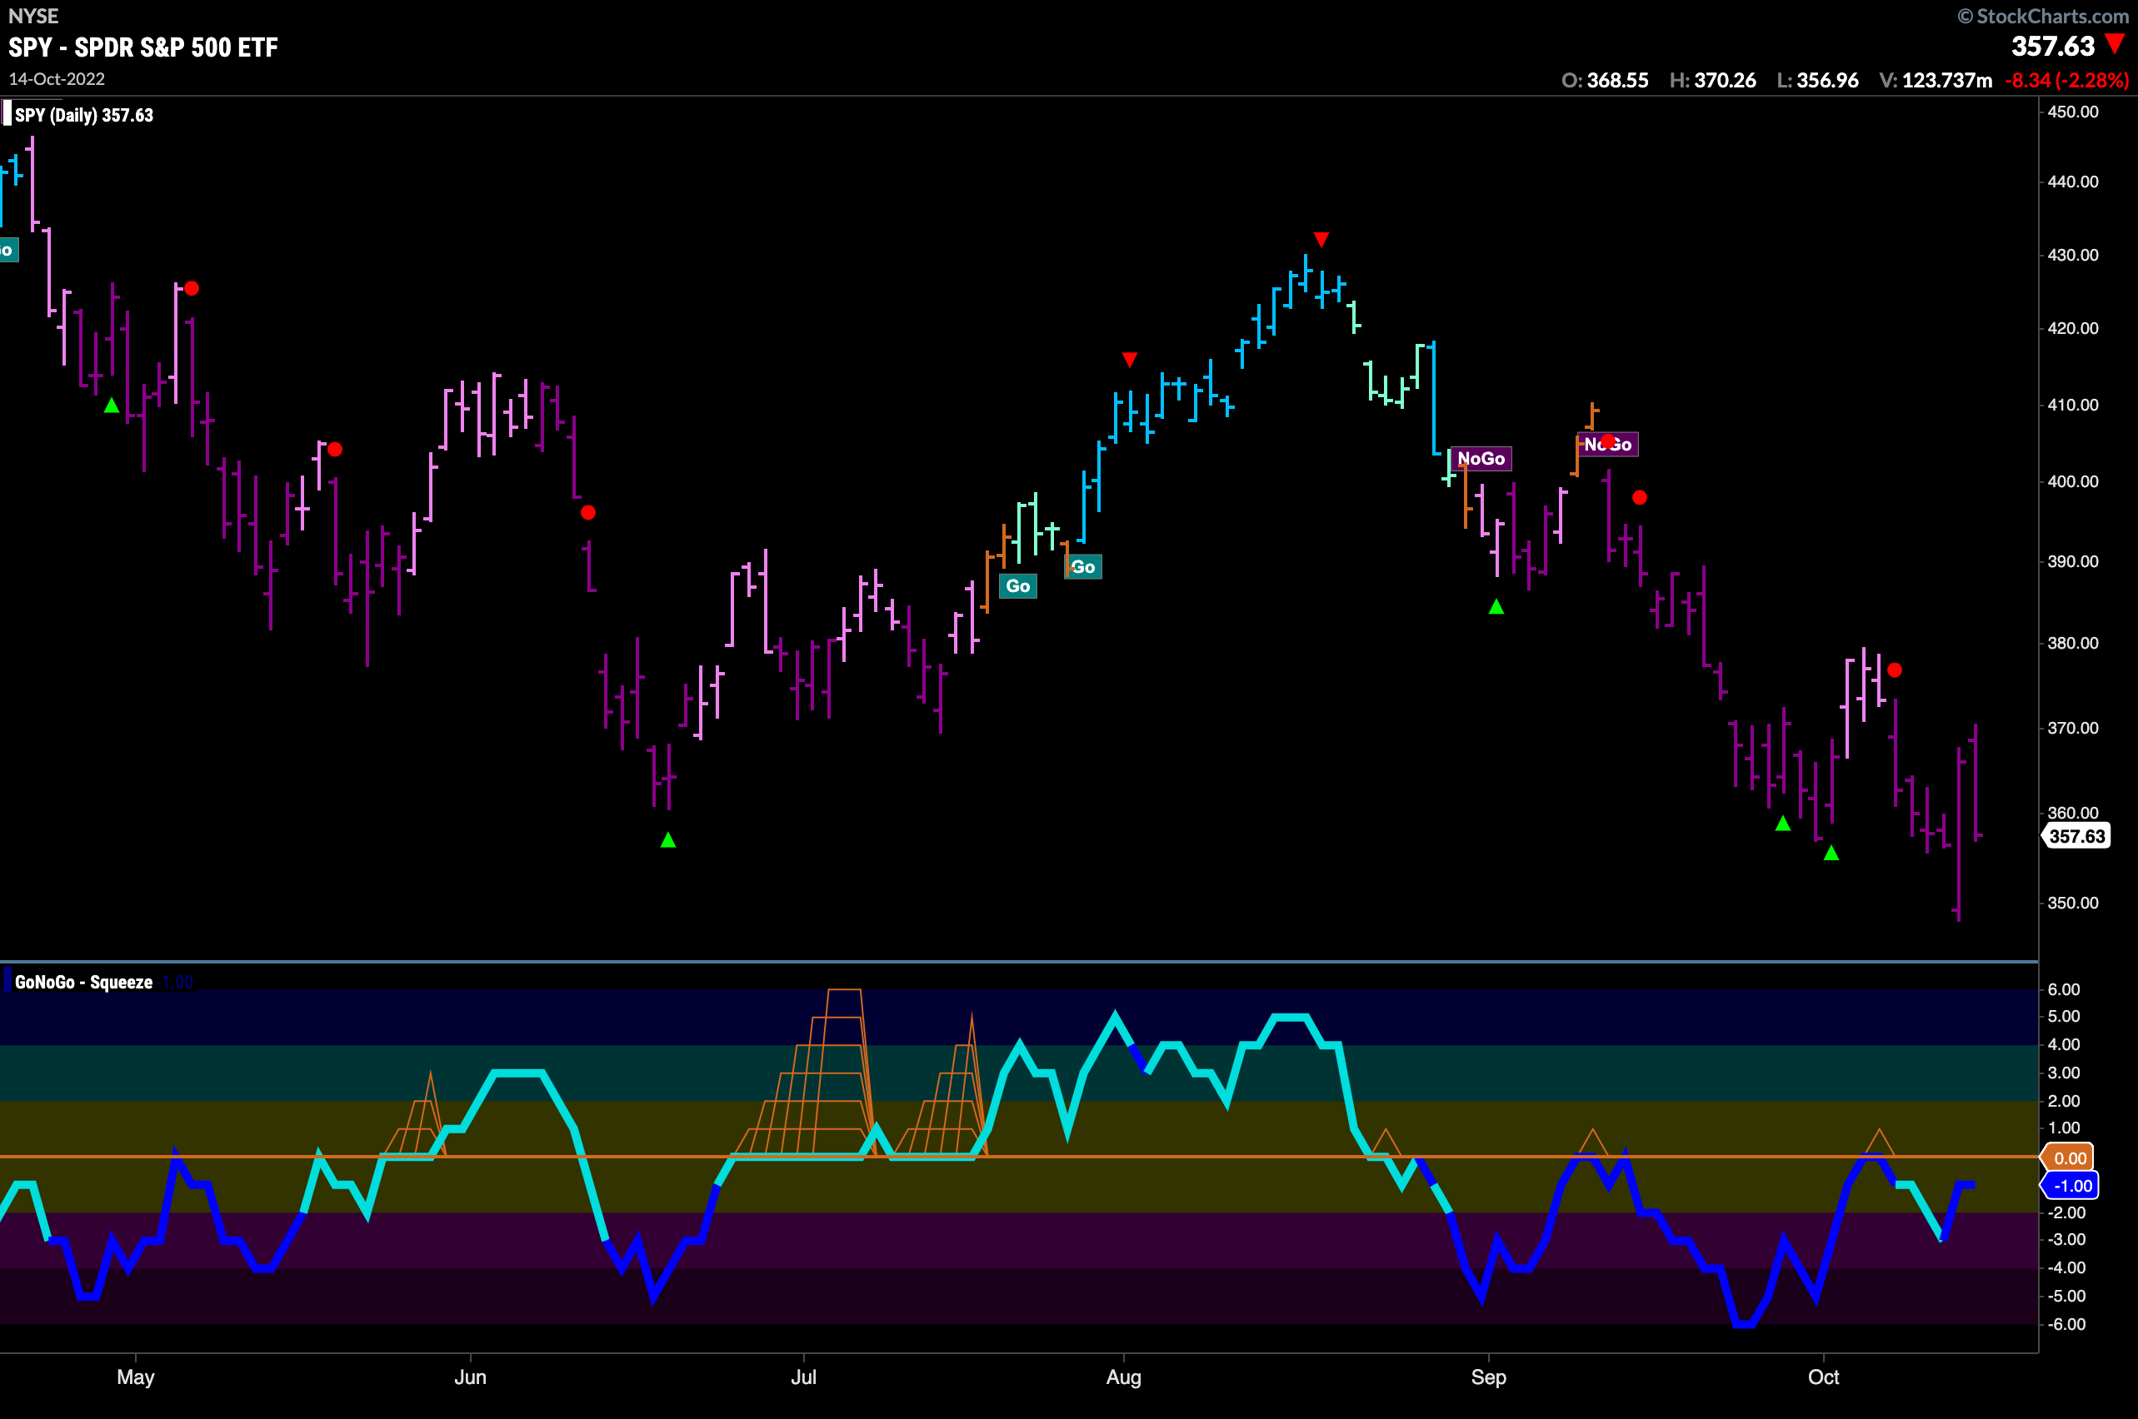This screenshot has height=1419, width=2138.
Task: Click the 450.00 price axis label
Action: click(2073, 112)
